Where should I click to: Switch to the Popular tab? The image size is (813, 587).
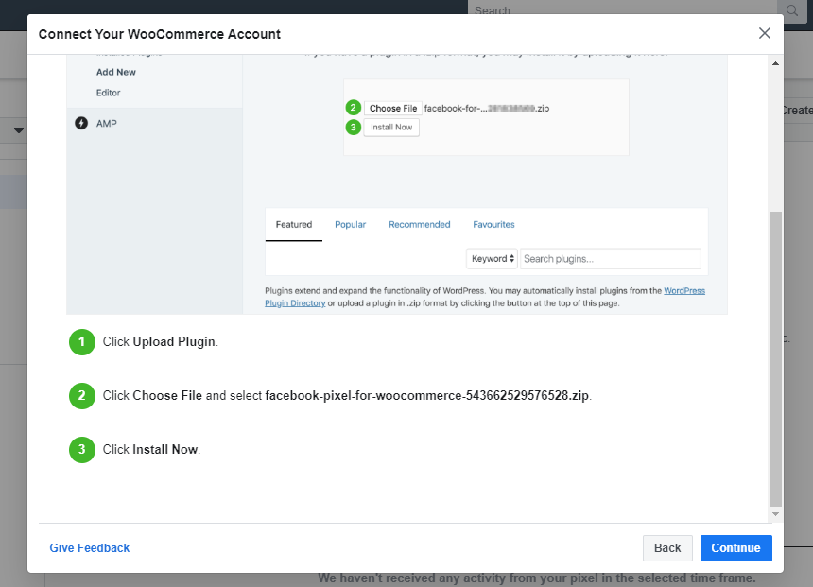[x=350, y=225]
